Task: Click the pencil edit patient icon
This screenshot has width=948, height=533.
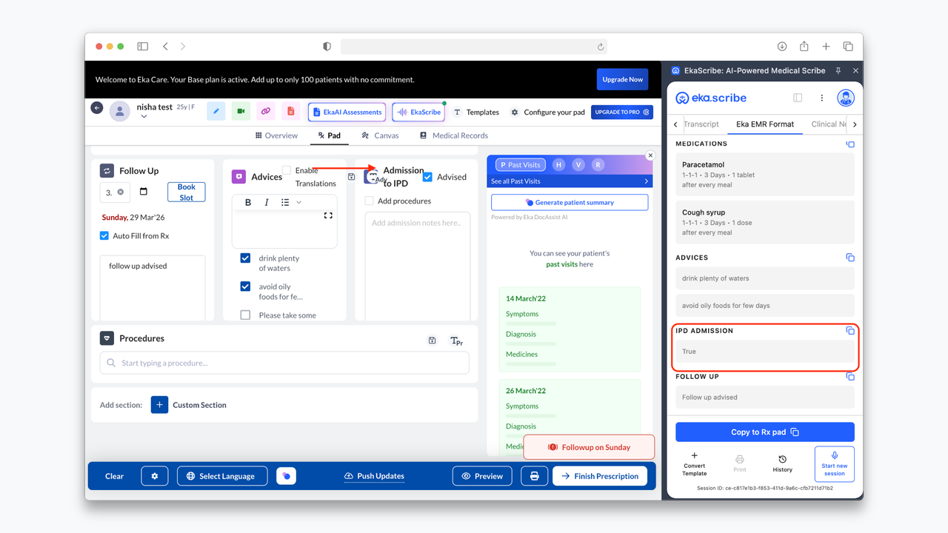Action: [216, 112]
